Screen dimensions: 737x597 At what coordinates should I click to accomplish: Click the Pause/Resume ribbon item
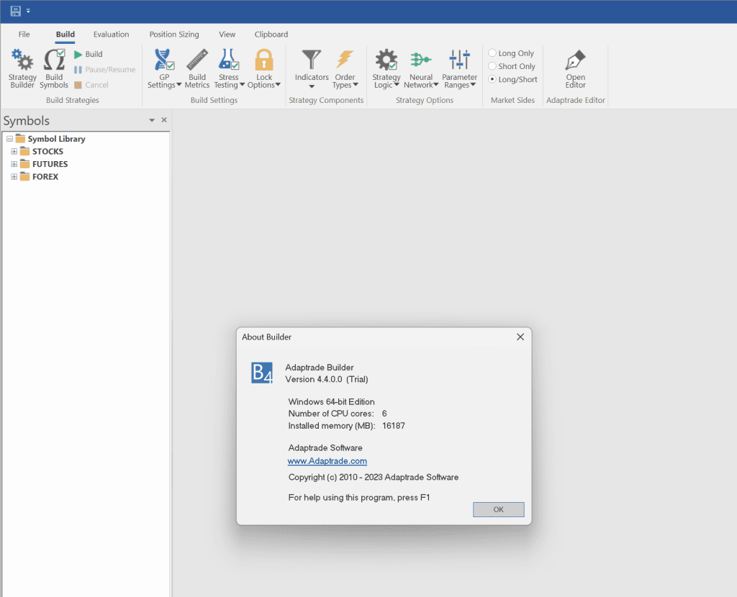click(104, 70)
